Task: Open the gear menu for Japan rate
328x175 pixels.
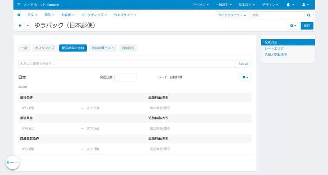Action: [x=245, y=77]
